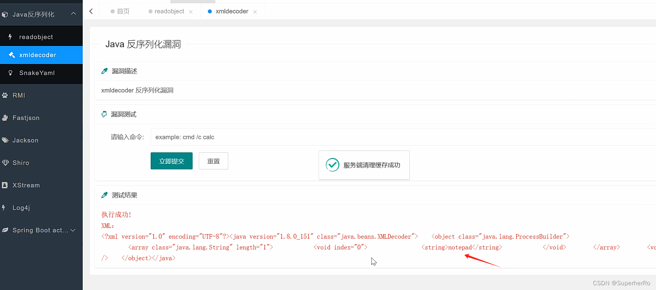Screen dimensions: 656x290
Task: Switch to the 首页 tab
Action: point(120,11)
